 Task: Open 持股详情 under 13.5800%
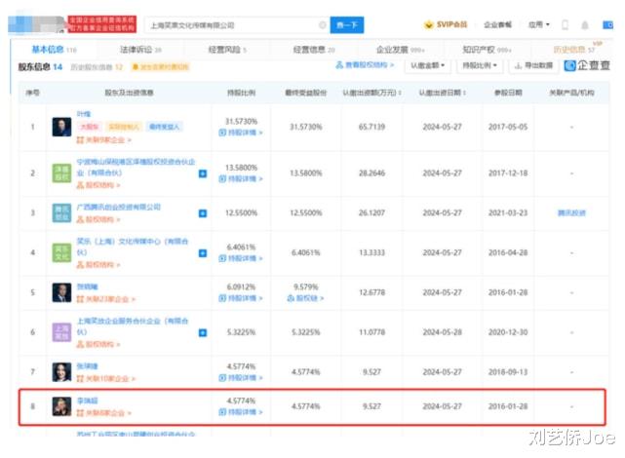[241, 179]
